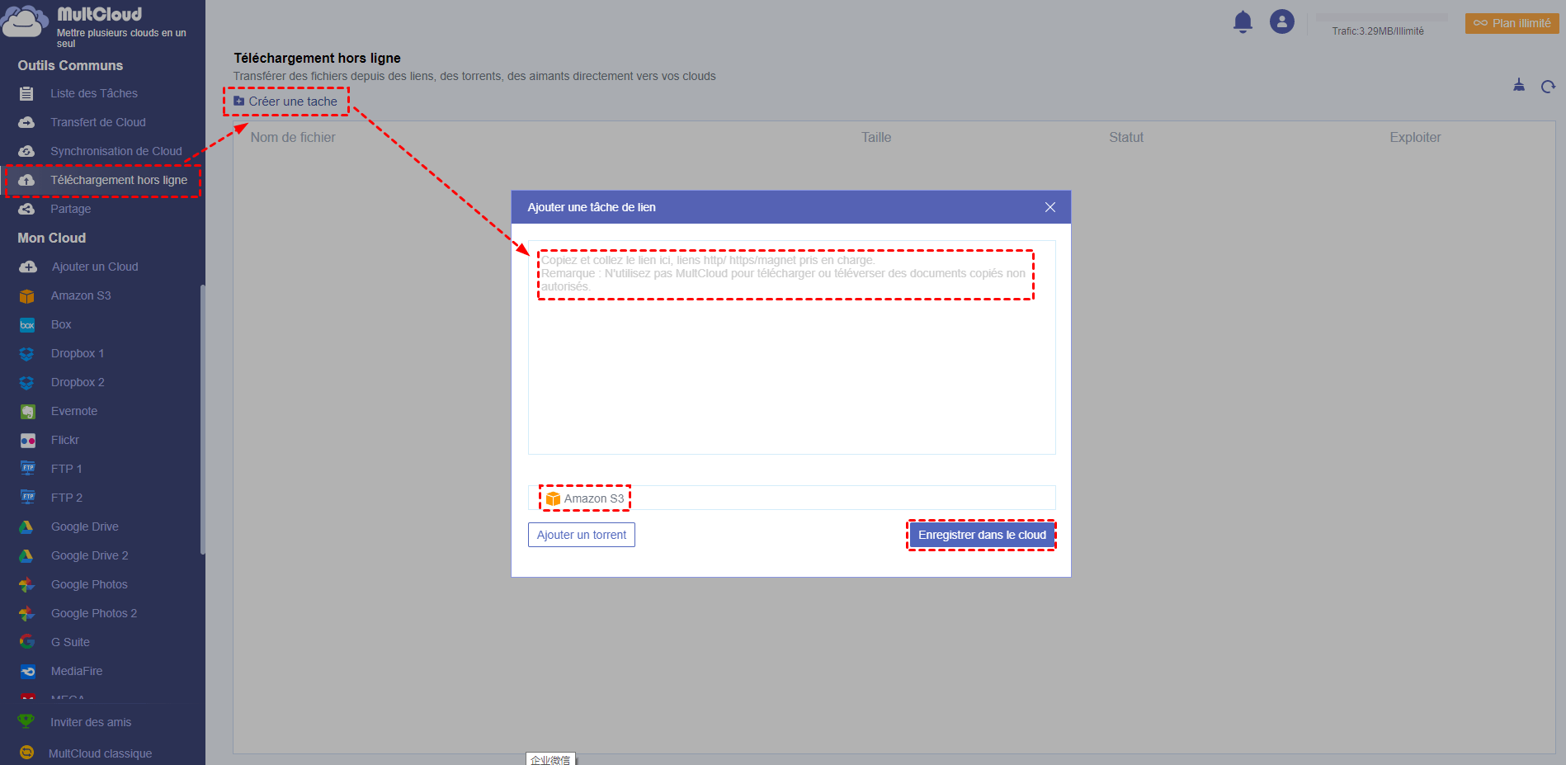Viewport: 1566px width, 765px height.
Task: Click the MediaFire icon
Action: coord(27,671)
